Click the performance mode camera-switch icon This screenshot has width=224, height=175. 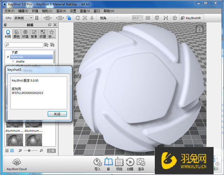click(x=48, y=18)
